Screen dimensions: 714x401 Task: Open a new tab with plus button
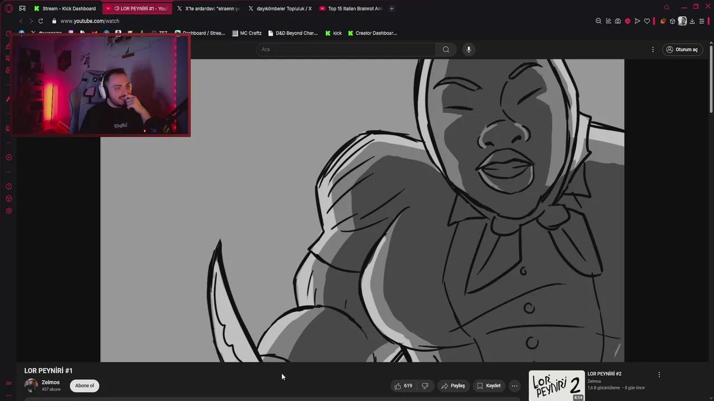pyautogui.click(x=392, y=8)
